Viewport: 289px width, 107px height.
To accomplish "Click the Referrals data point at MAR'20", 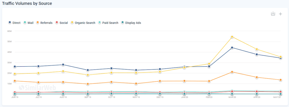I will (x=232, y=72).
